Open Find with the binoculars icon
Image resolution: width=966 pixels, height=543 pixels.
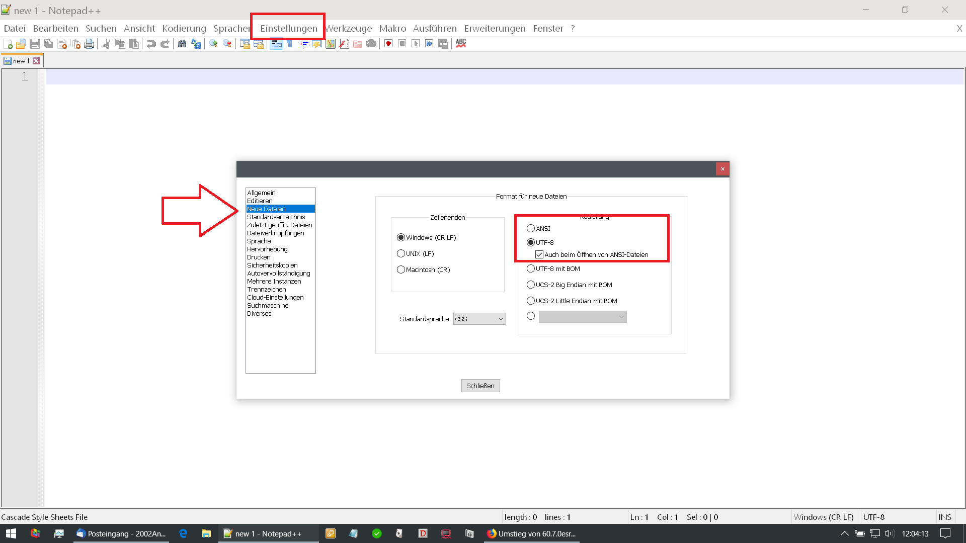coord(182,44)
